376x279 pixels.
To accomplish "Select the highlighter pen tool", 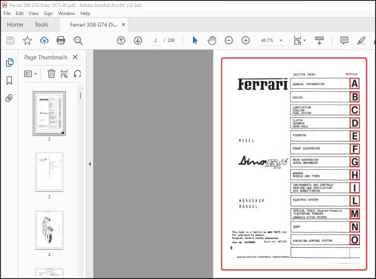I will click(361, 40).
